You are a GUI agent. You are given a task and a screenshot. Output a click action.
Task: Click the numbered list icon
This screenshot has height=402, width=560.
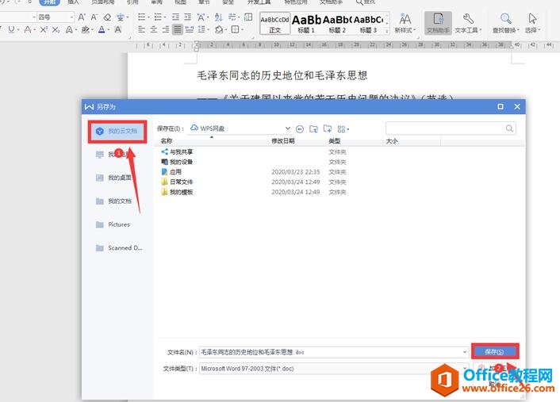[x=158, y=17]
